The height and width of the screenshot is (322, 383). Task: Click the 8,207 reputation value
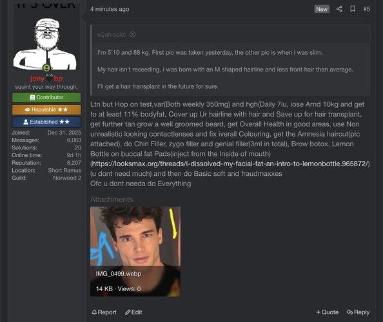pos(74,163)
